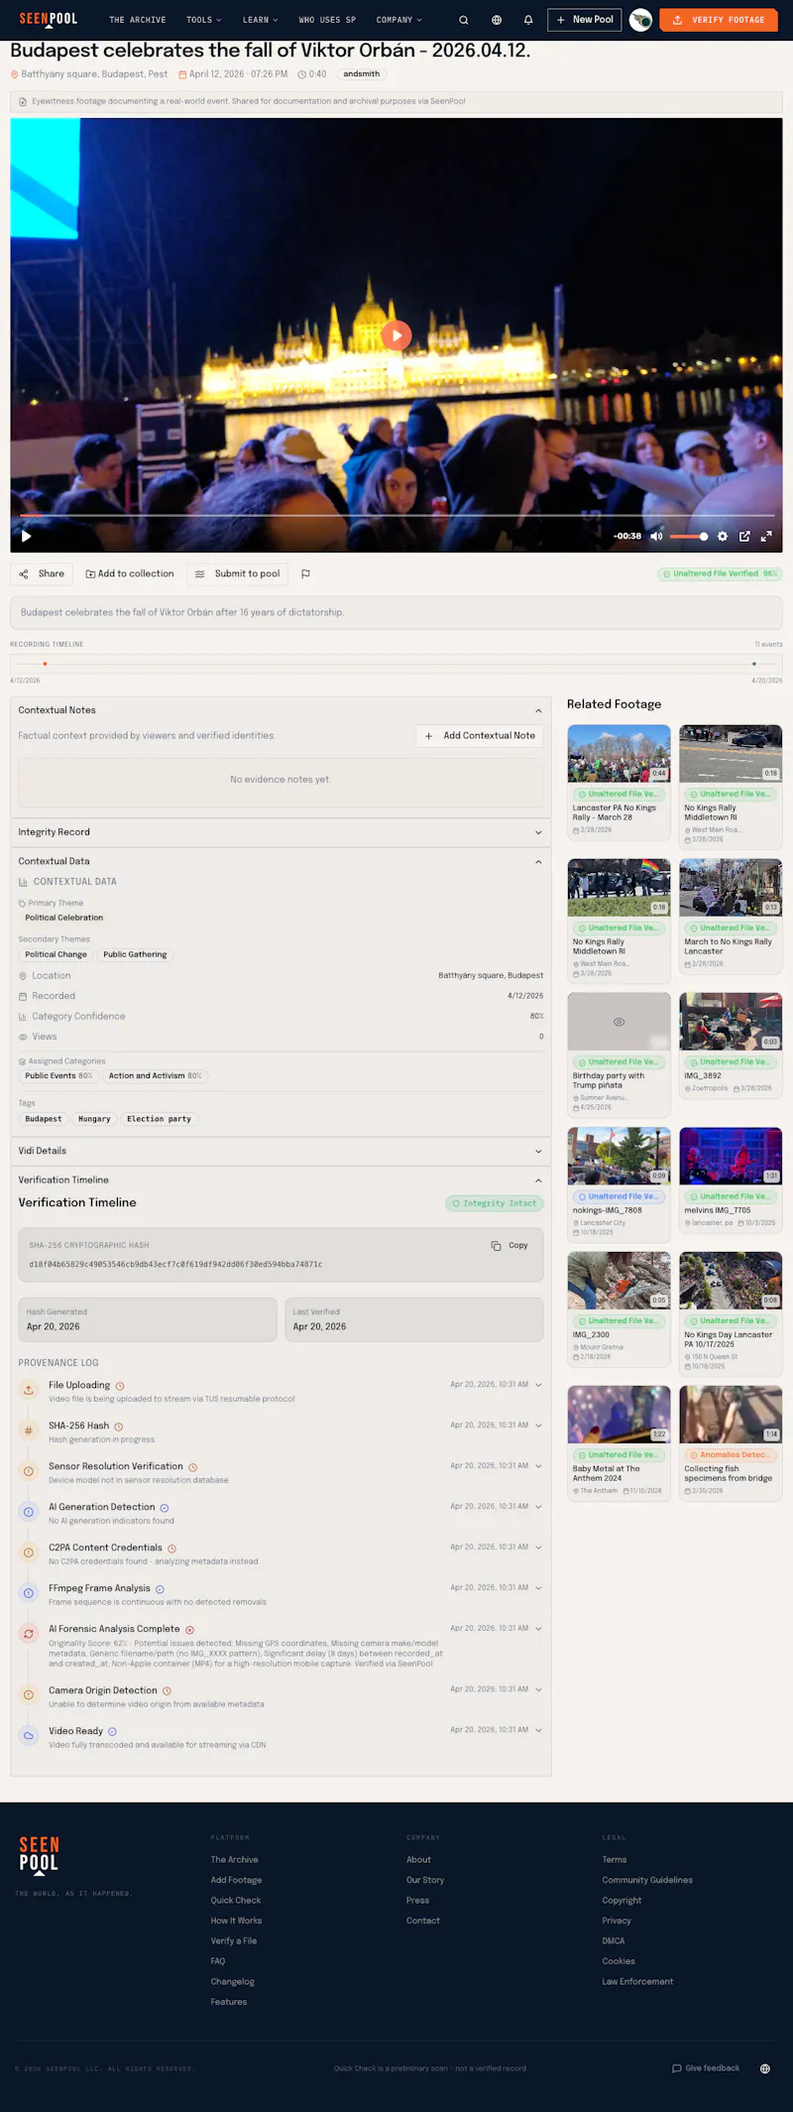This screenshot has height=2112, width=793.
Task: Flag the footage with flag icon
Action: 305,574
